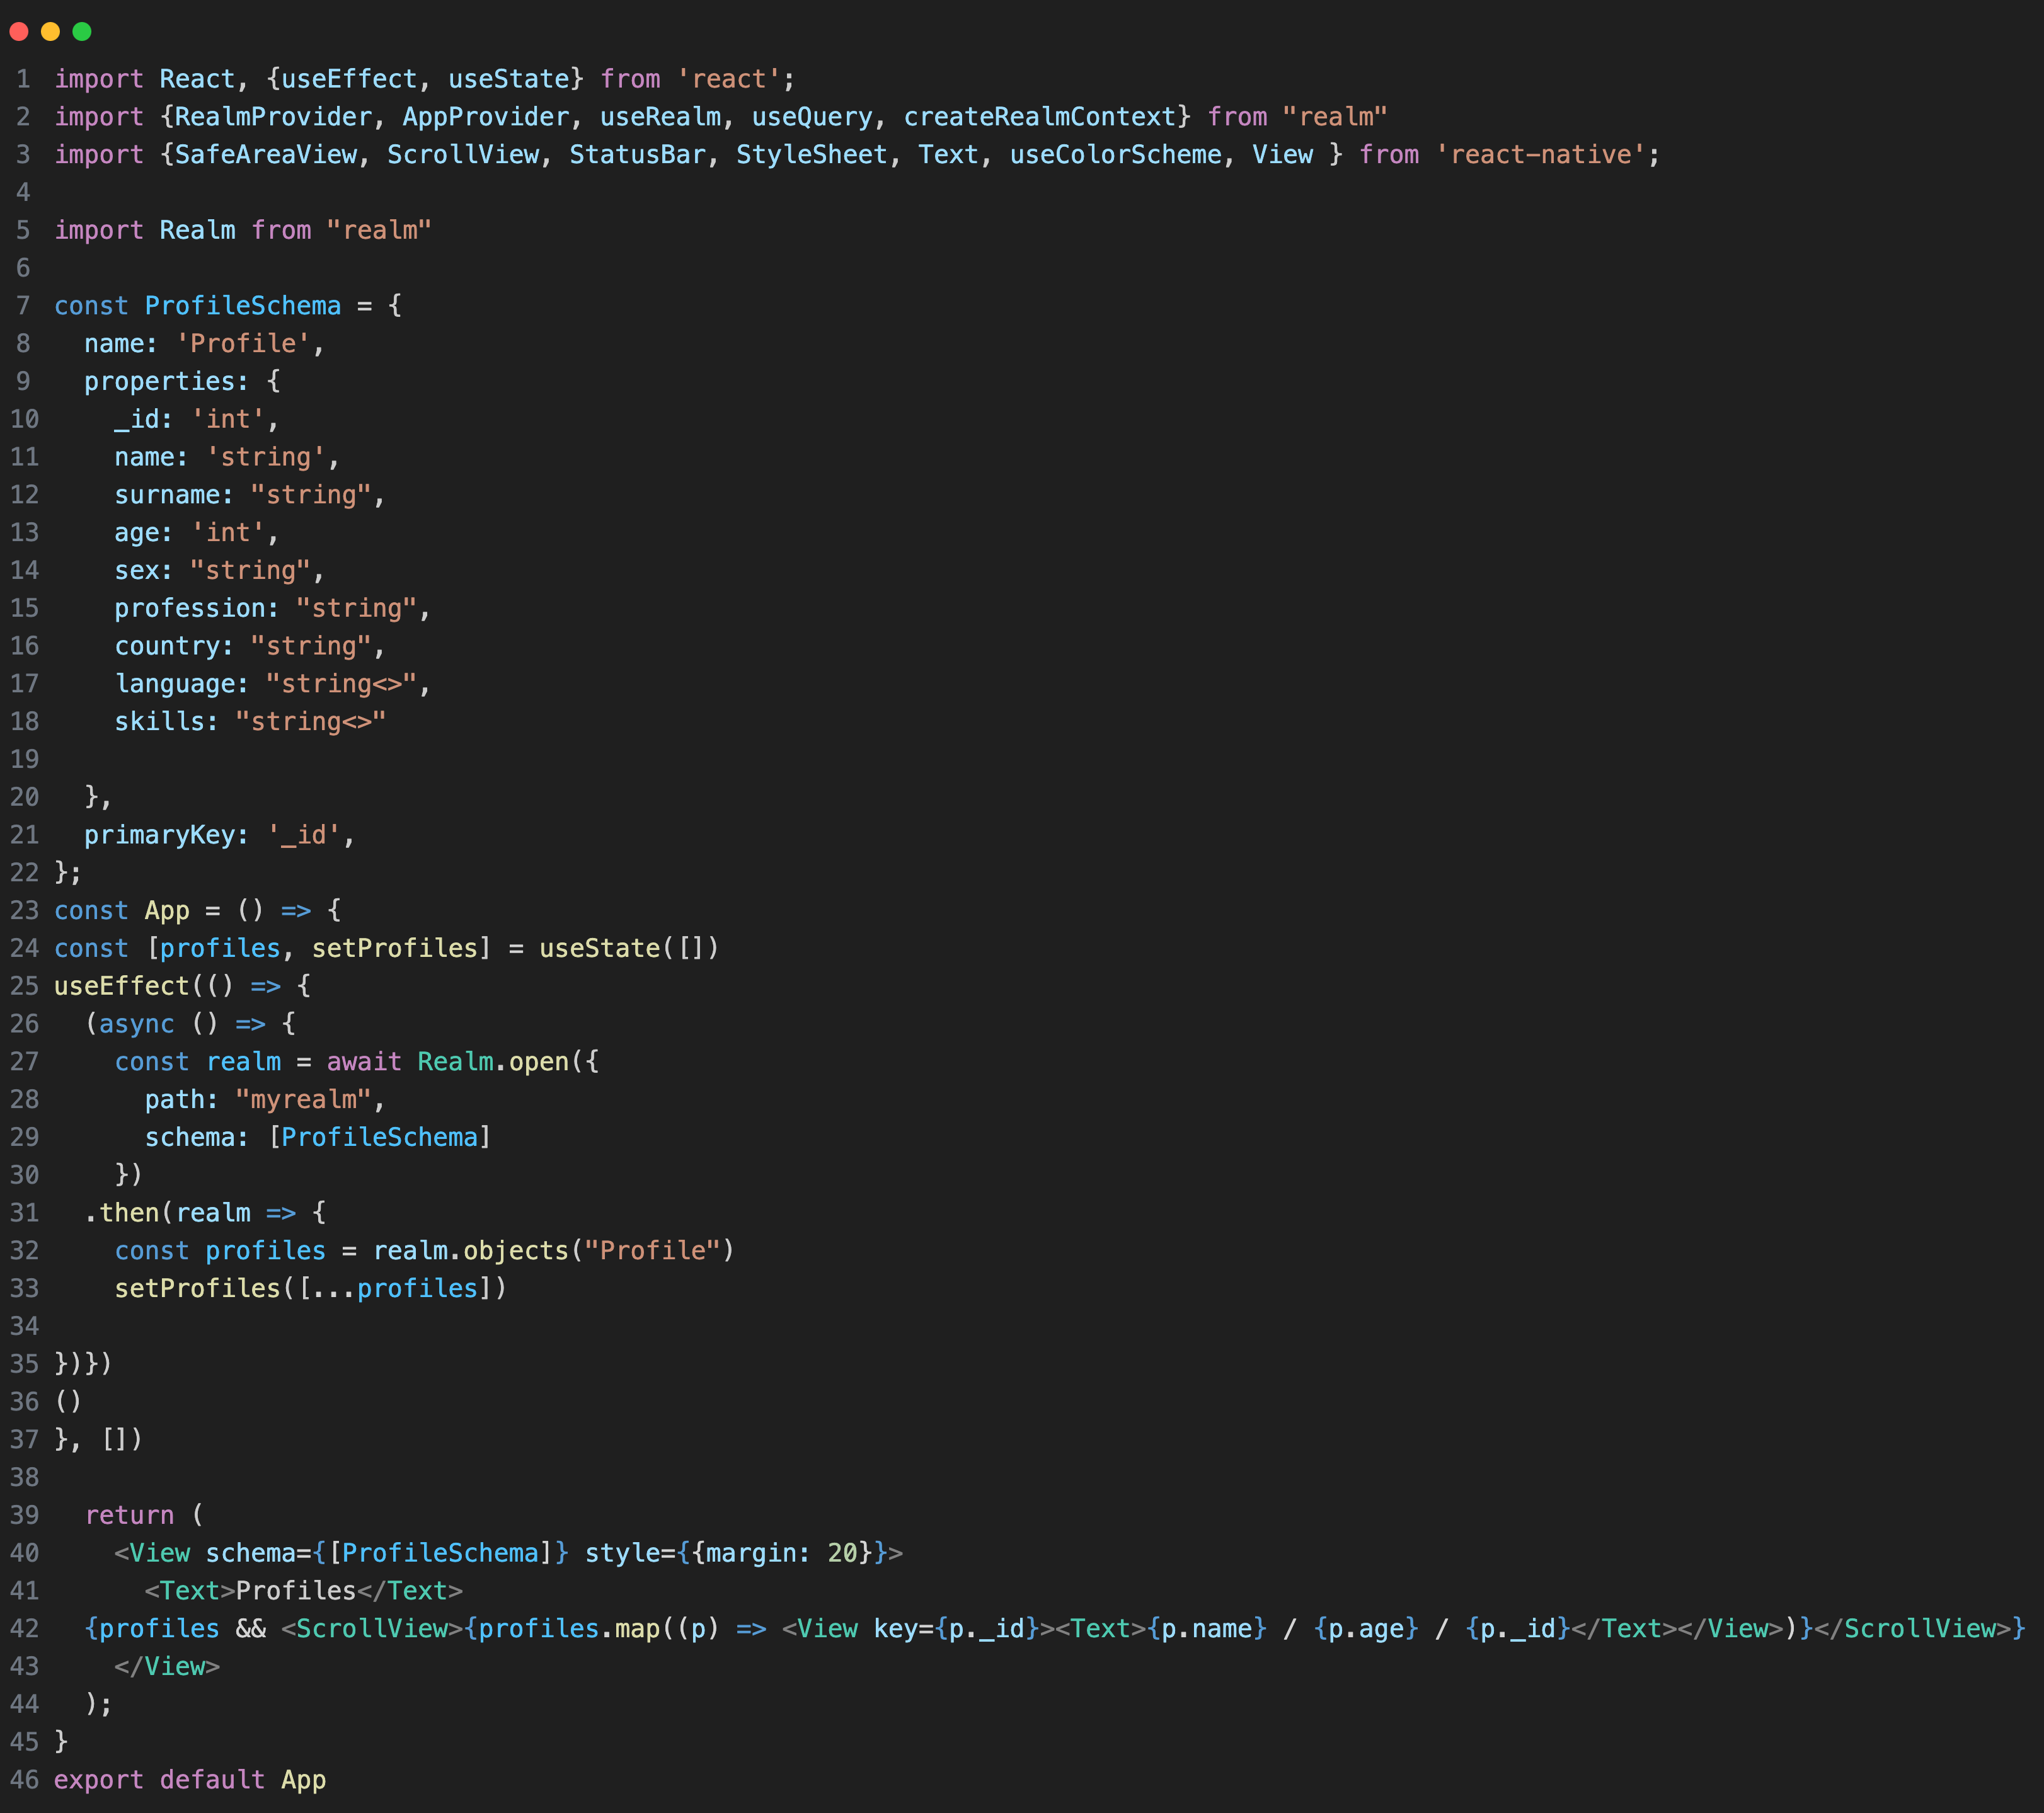Select the skills property on line 18
The width and height of the screenshot is (2044, 1813).
tap(161, 721)
